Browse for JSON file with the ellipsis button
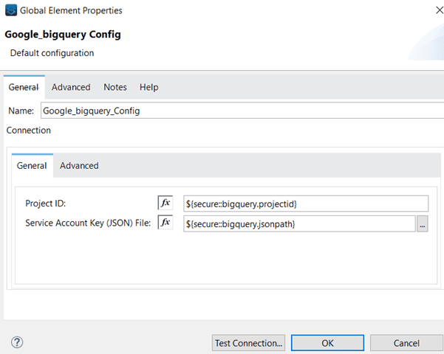The image size is (444, 354). pyautogui.click(x=423, y=224)
